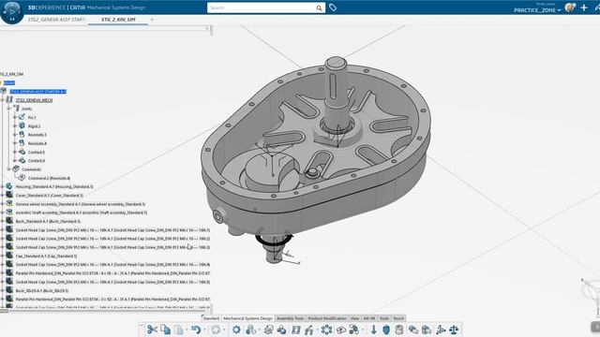Click the Commands node icon in tree
Viewport: 600px width, 337px height.
click(x=16, y=168)
